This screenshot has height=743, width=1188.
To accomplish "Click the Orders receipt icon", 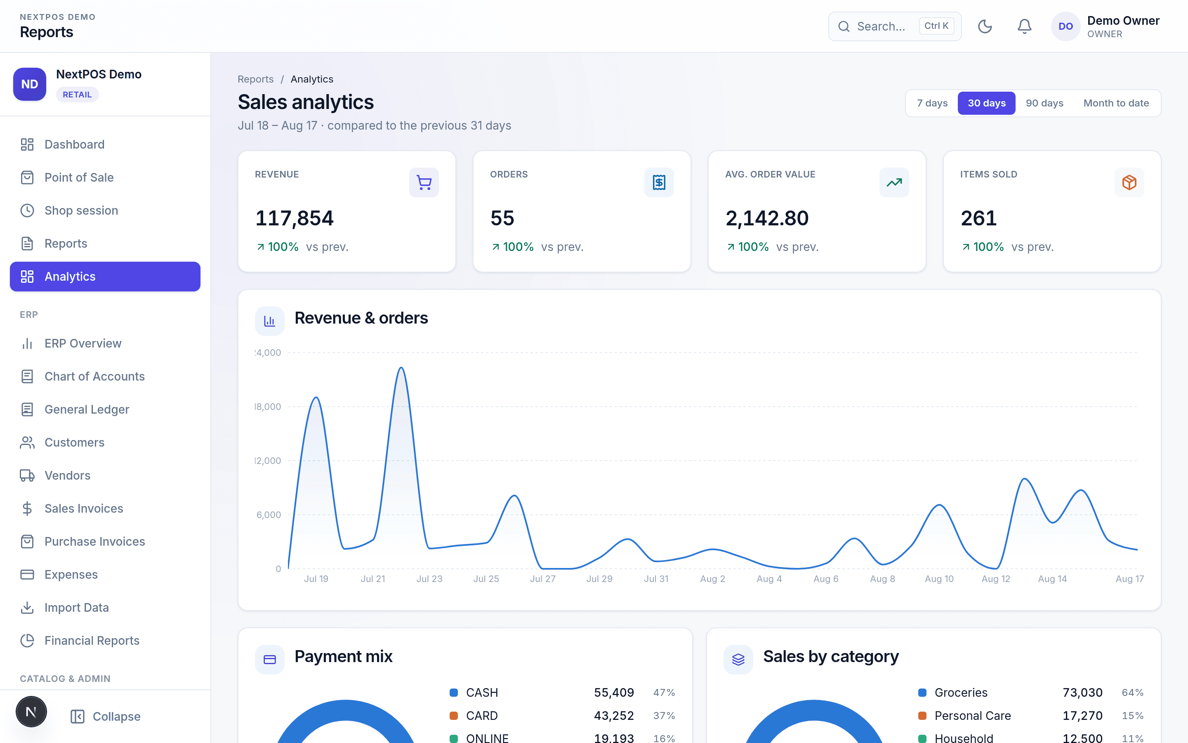I will pyautogui.click(x=659, y=182).
